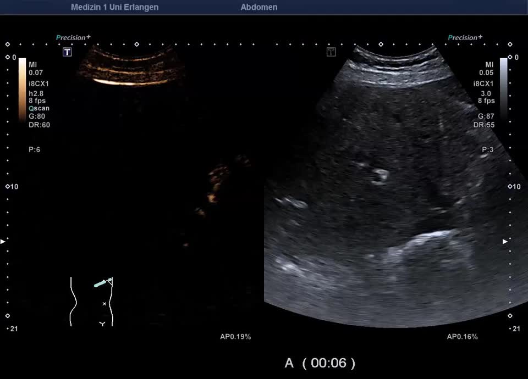Click the left focus arrow on depth scale
This screenshot has width=528, height=379.
3,241
